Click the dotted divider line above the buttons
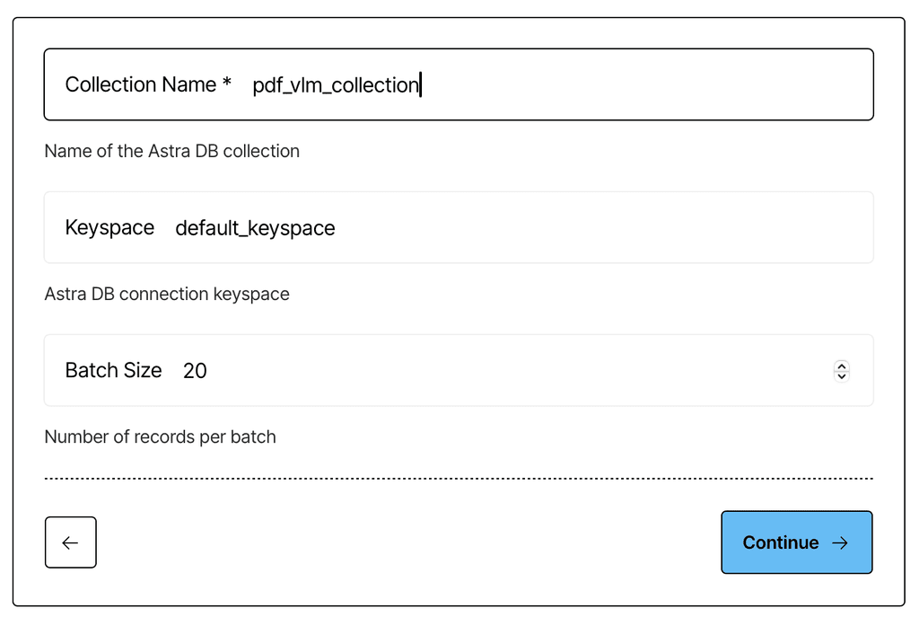The image size is (919, 617). point(459,477)
